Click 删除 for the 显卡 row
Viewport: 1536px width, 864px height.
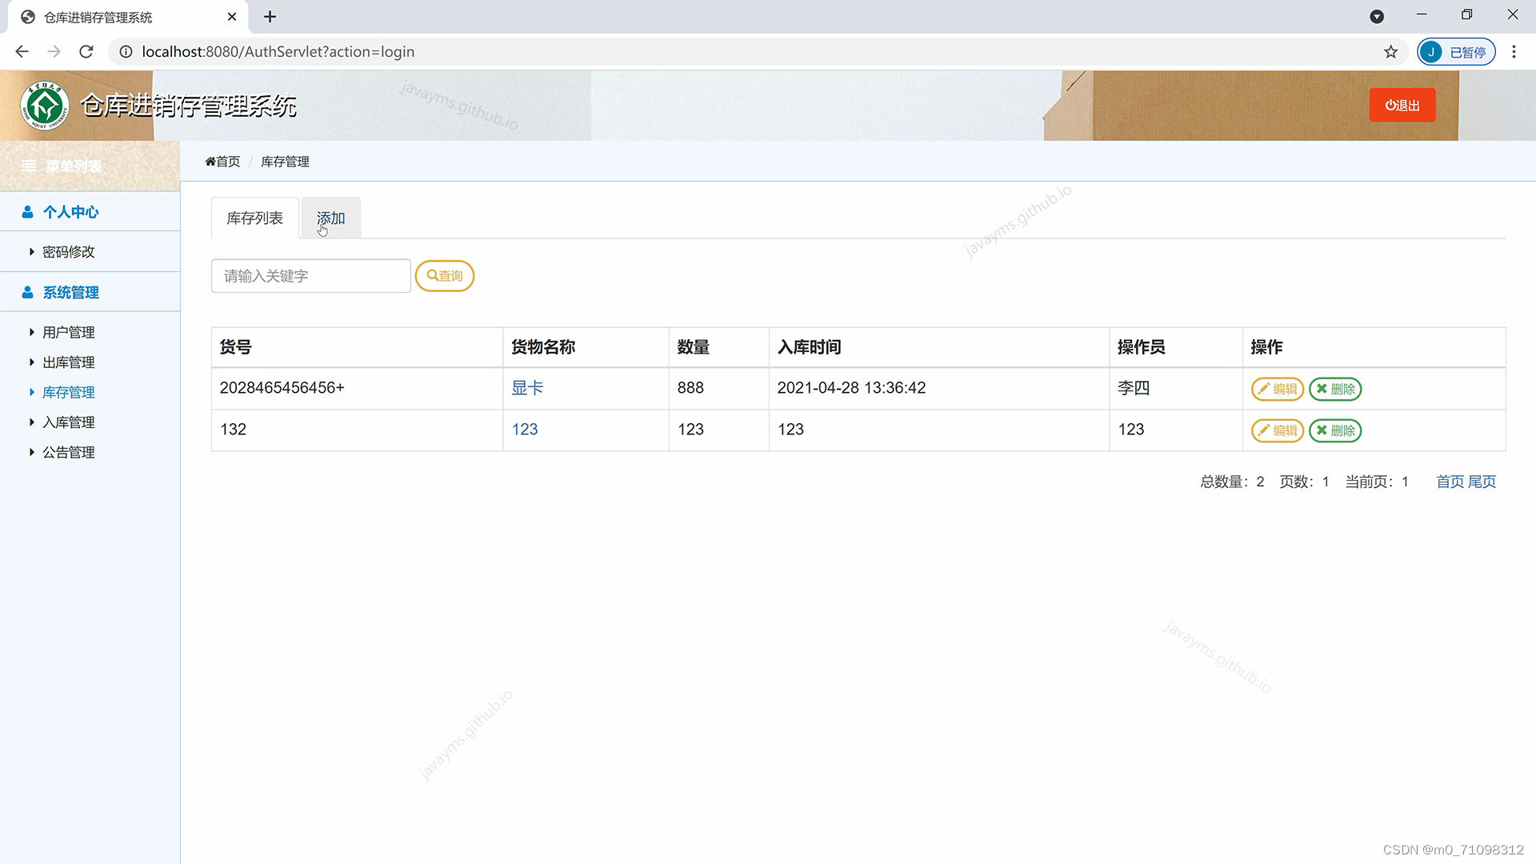tap(1335, 389)
